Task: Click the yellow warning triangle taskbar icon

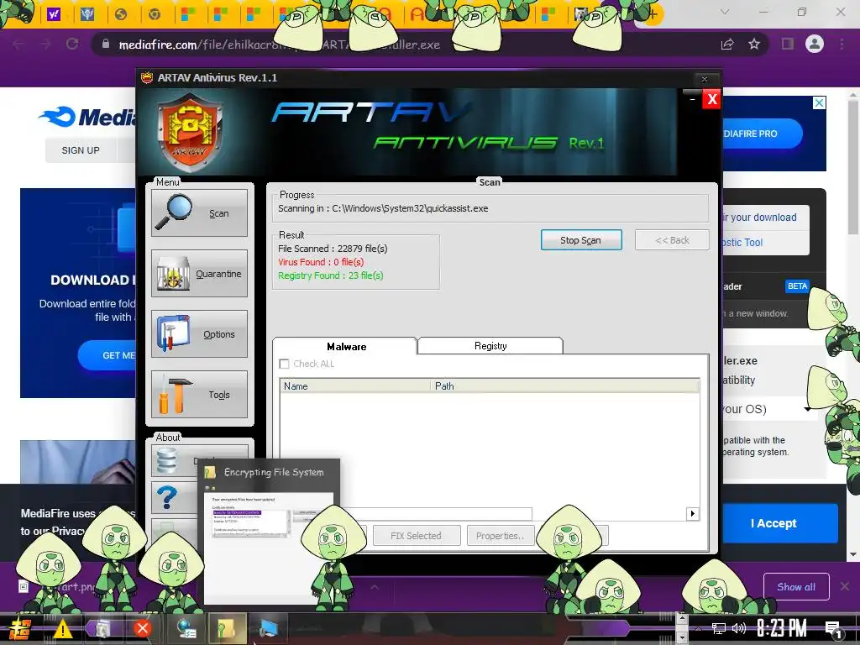Action: pyautogui.click(x=62, y=628)
